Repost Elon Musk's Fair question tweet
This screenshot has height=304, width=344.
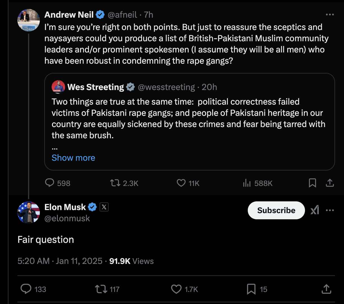[107, 289]
